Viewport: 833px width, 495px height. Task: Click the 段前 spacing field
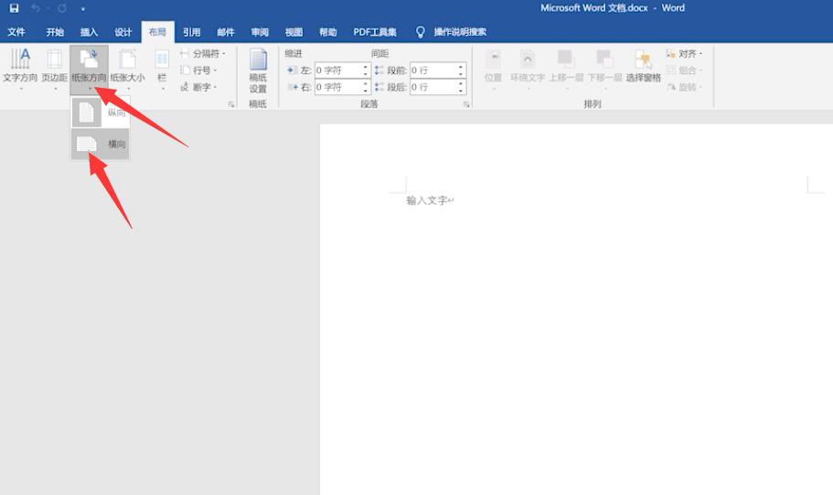(x=433, y=70)
